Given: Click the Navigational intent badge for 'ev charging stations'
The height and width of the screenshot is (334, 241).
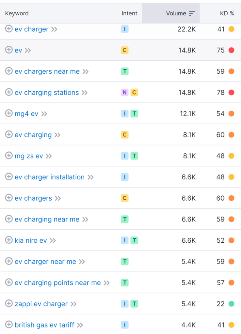Looking at the screenshot, I should 124,93.
